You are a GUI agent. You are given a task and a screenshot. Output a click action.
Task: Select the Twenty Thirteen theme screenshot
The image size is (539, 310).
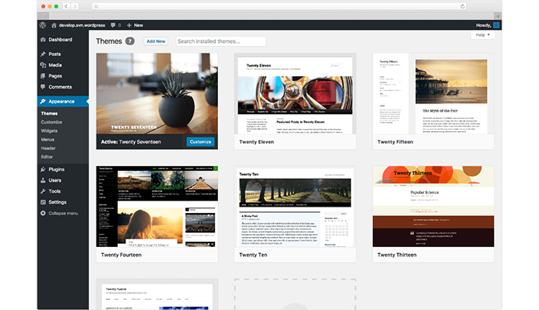coord(433,207)
